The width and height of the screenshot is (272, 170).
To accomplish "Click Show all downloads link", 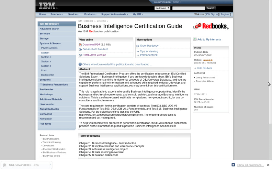I will click(x=250, y=165).
